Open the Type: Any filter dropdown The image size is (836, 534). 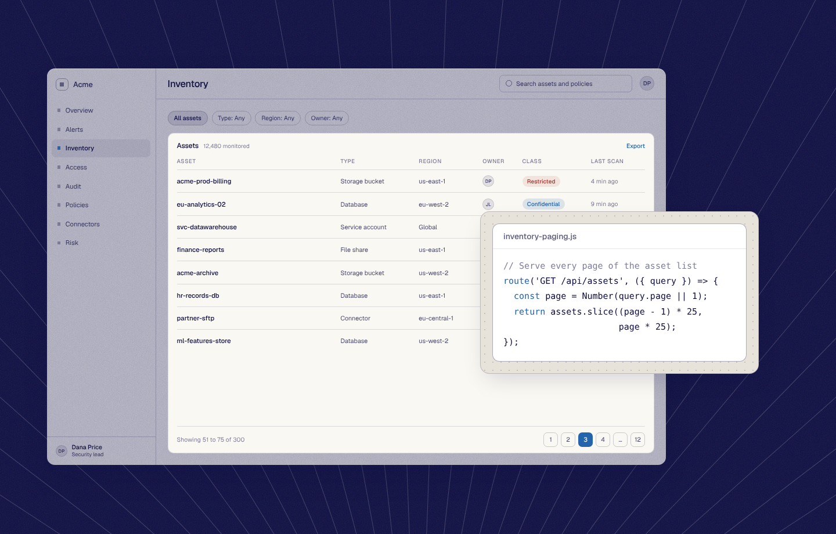pyautogui.click(x=232, y=118)
